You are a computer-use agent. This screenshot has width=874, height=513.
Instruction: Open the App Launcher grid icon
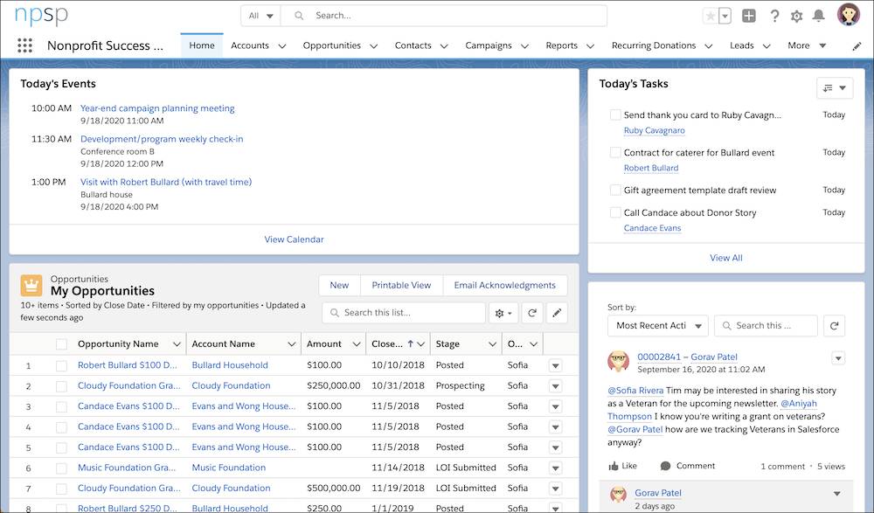pos(24,45)
